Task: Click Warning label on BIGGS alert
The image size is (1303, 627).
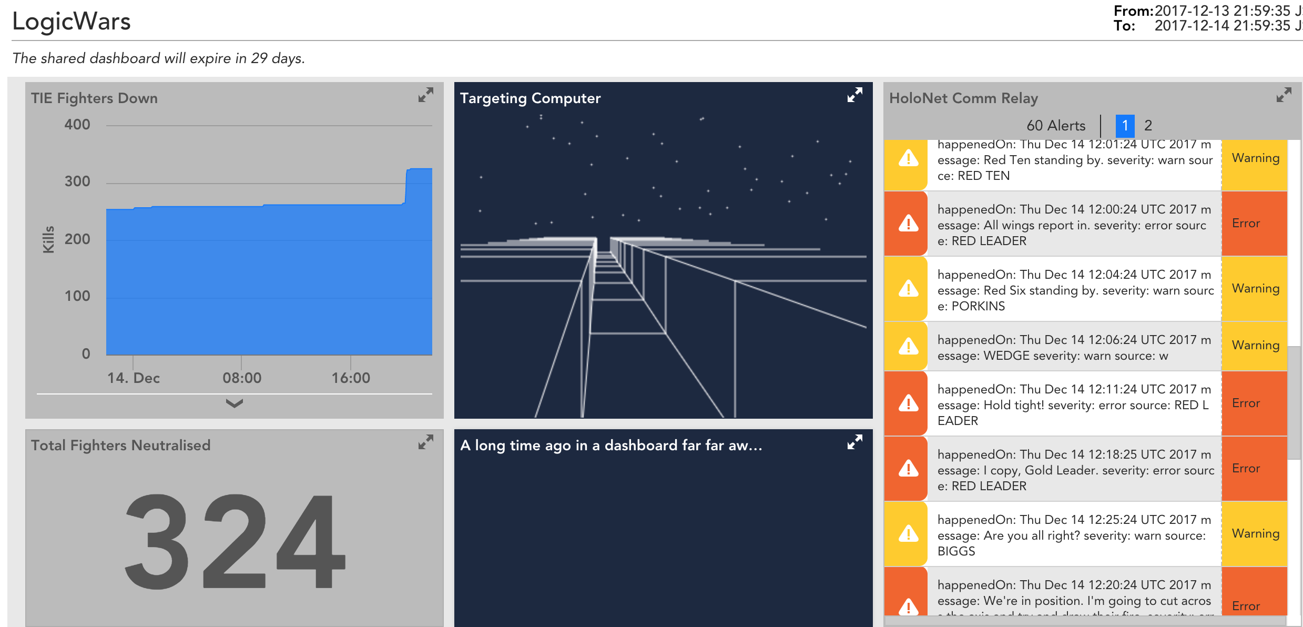Action: [x=1256, y=533]
